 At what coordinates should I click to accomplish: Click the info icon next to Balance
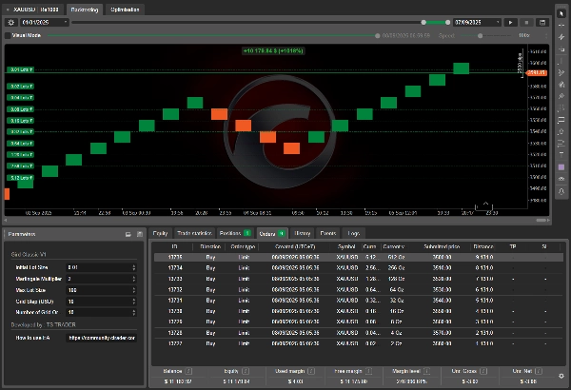(188, 371)
